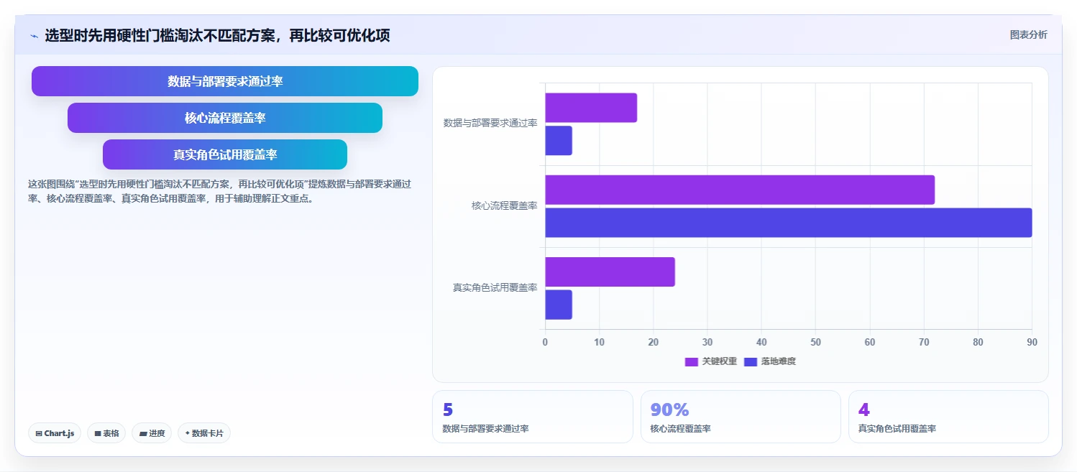1077x472 pixels.
Task: Click the blue bar for 核心流程覆盖率
Action: 789,223
